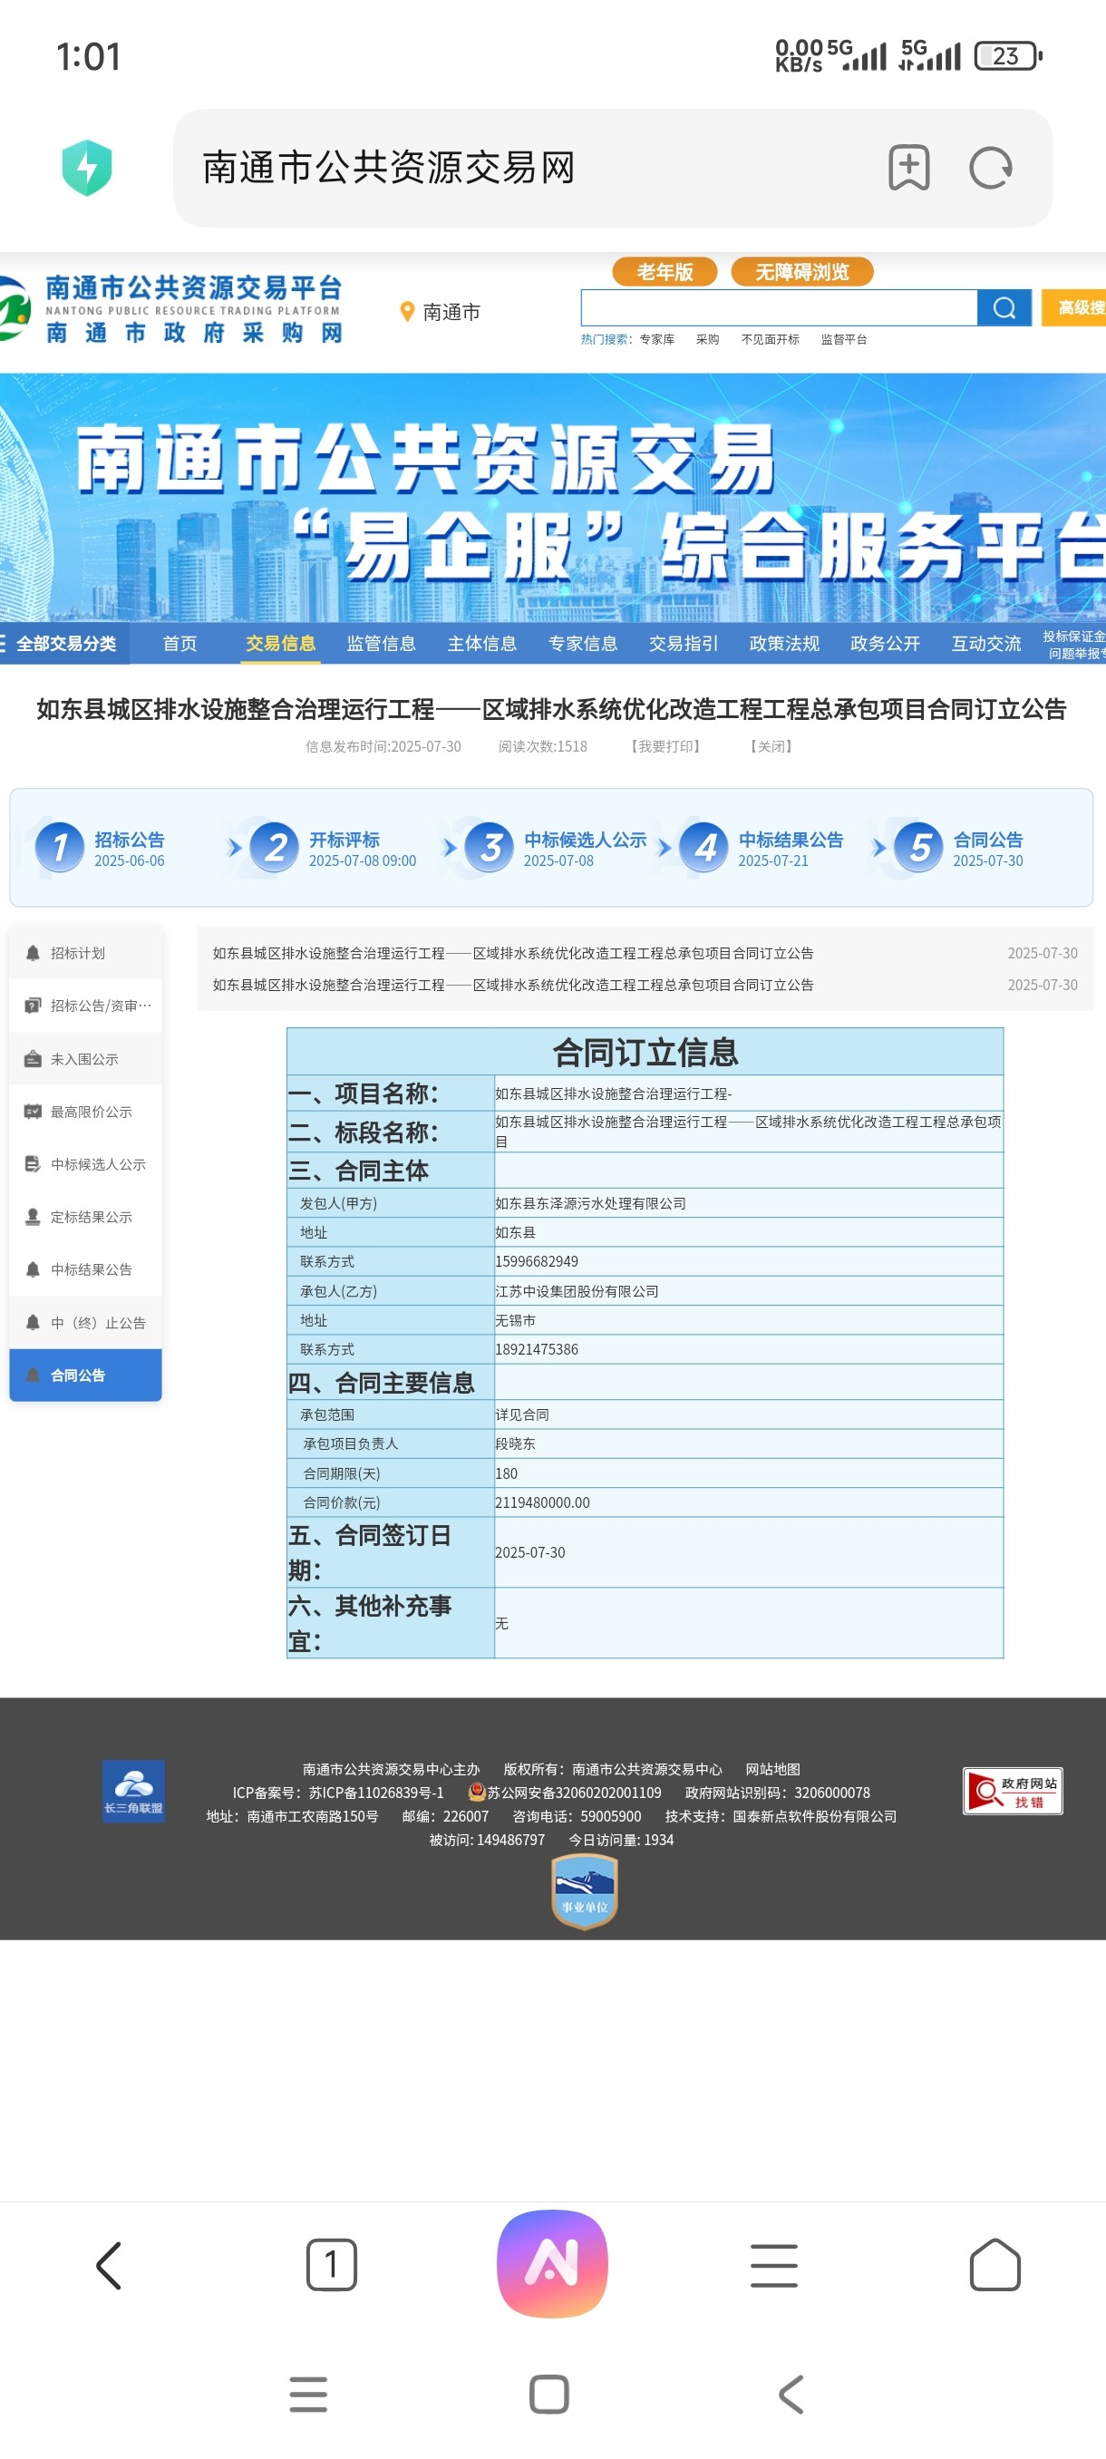The width and height of the screenshot is (1106, 2459).
Task: Open the 政务公开 nav tab
Action: click(886, 644)
